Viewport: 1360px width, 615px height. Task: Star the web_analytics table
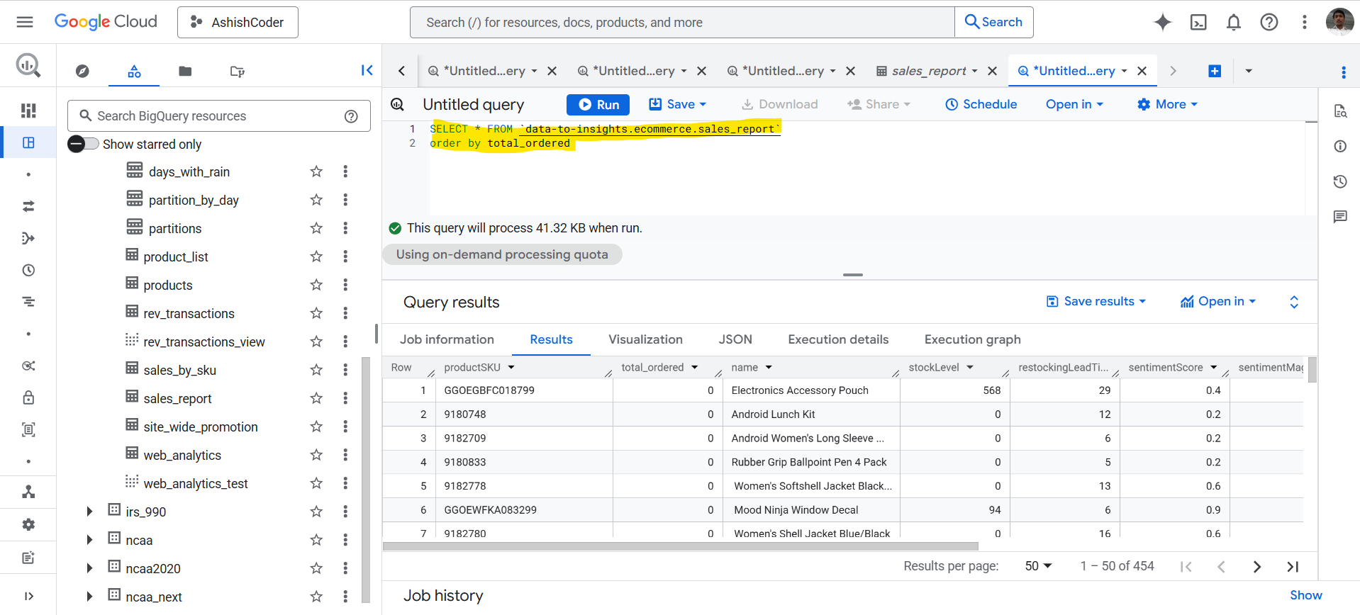click(x=316, y=455)
